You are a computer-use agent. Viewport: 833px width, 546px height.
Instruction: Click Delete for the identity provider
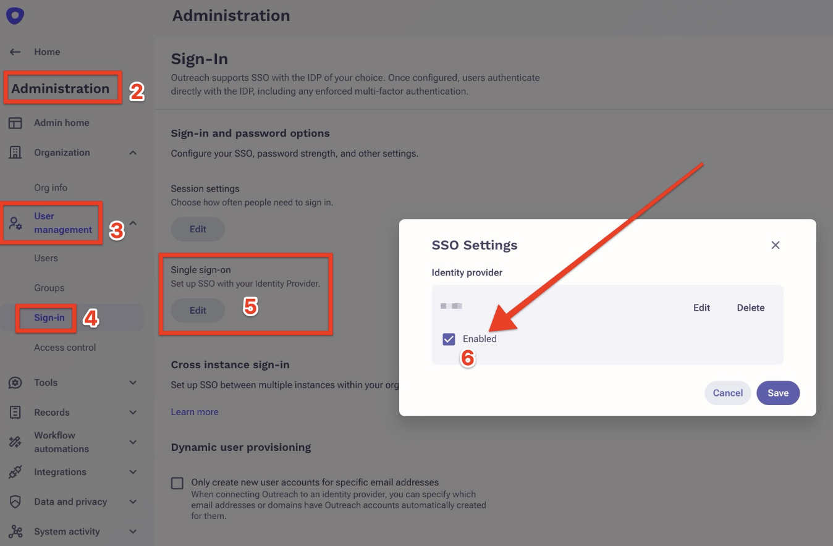click(751, 308)
